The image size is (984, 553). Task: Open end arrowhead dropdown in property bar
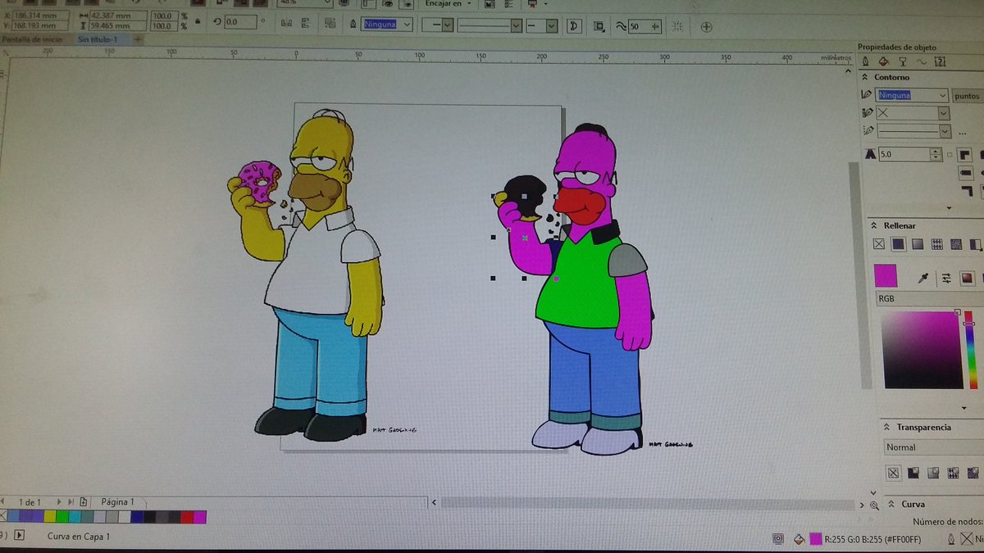(551, 25)
